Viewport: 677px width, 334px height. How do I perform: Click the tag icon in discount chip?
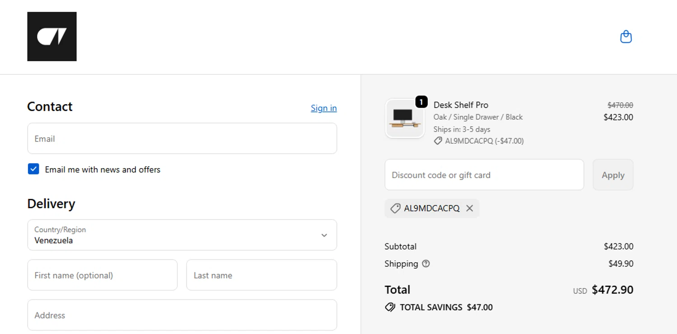(395, 208)
